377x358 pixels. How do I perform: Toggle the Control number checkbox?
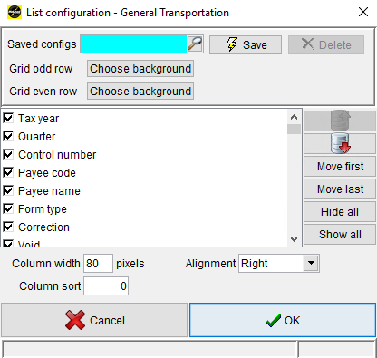(x=8, y=154)
